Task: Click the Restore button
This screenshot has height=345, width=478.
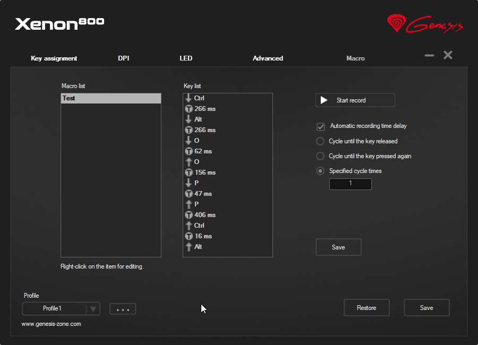Action: coord(366,308)
